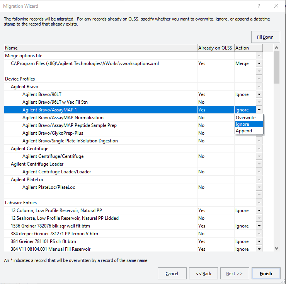Image resolution: width=286 pixels, height=284 pixels.
Task: Click the Name column header
Action: (x=101, y=48)
